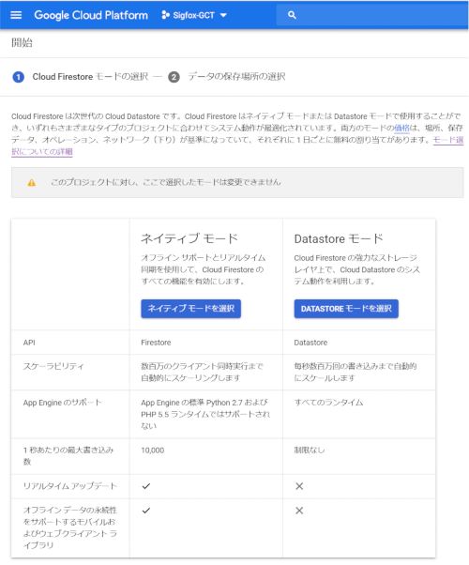This screenshot has width=469, height=565.
Task: Click the yellow warning triangle icon
Action: (x=32, y=183)
